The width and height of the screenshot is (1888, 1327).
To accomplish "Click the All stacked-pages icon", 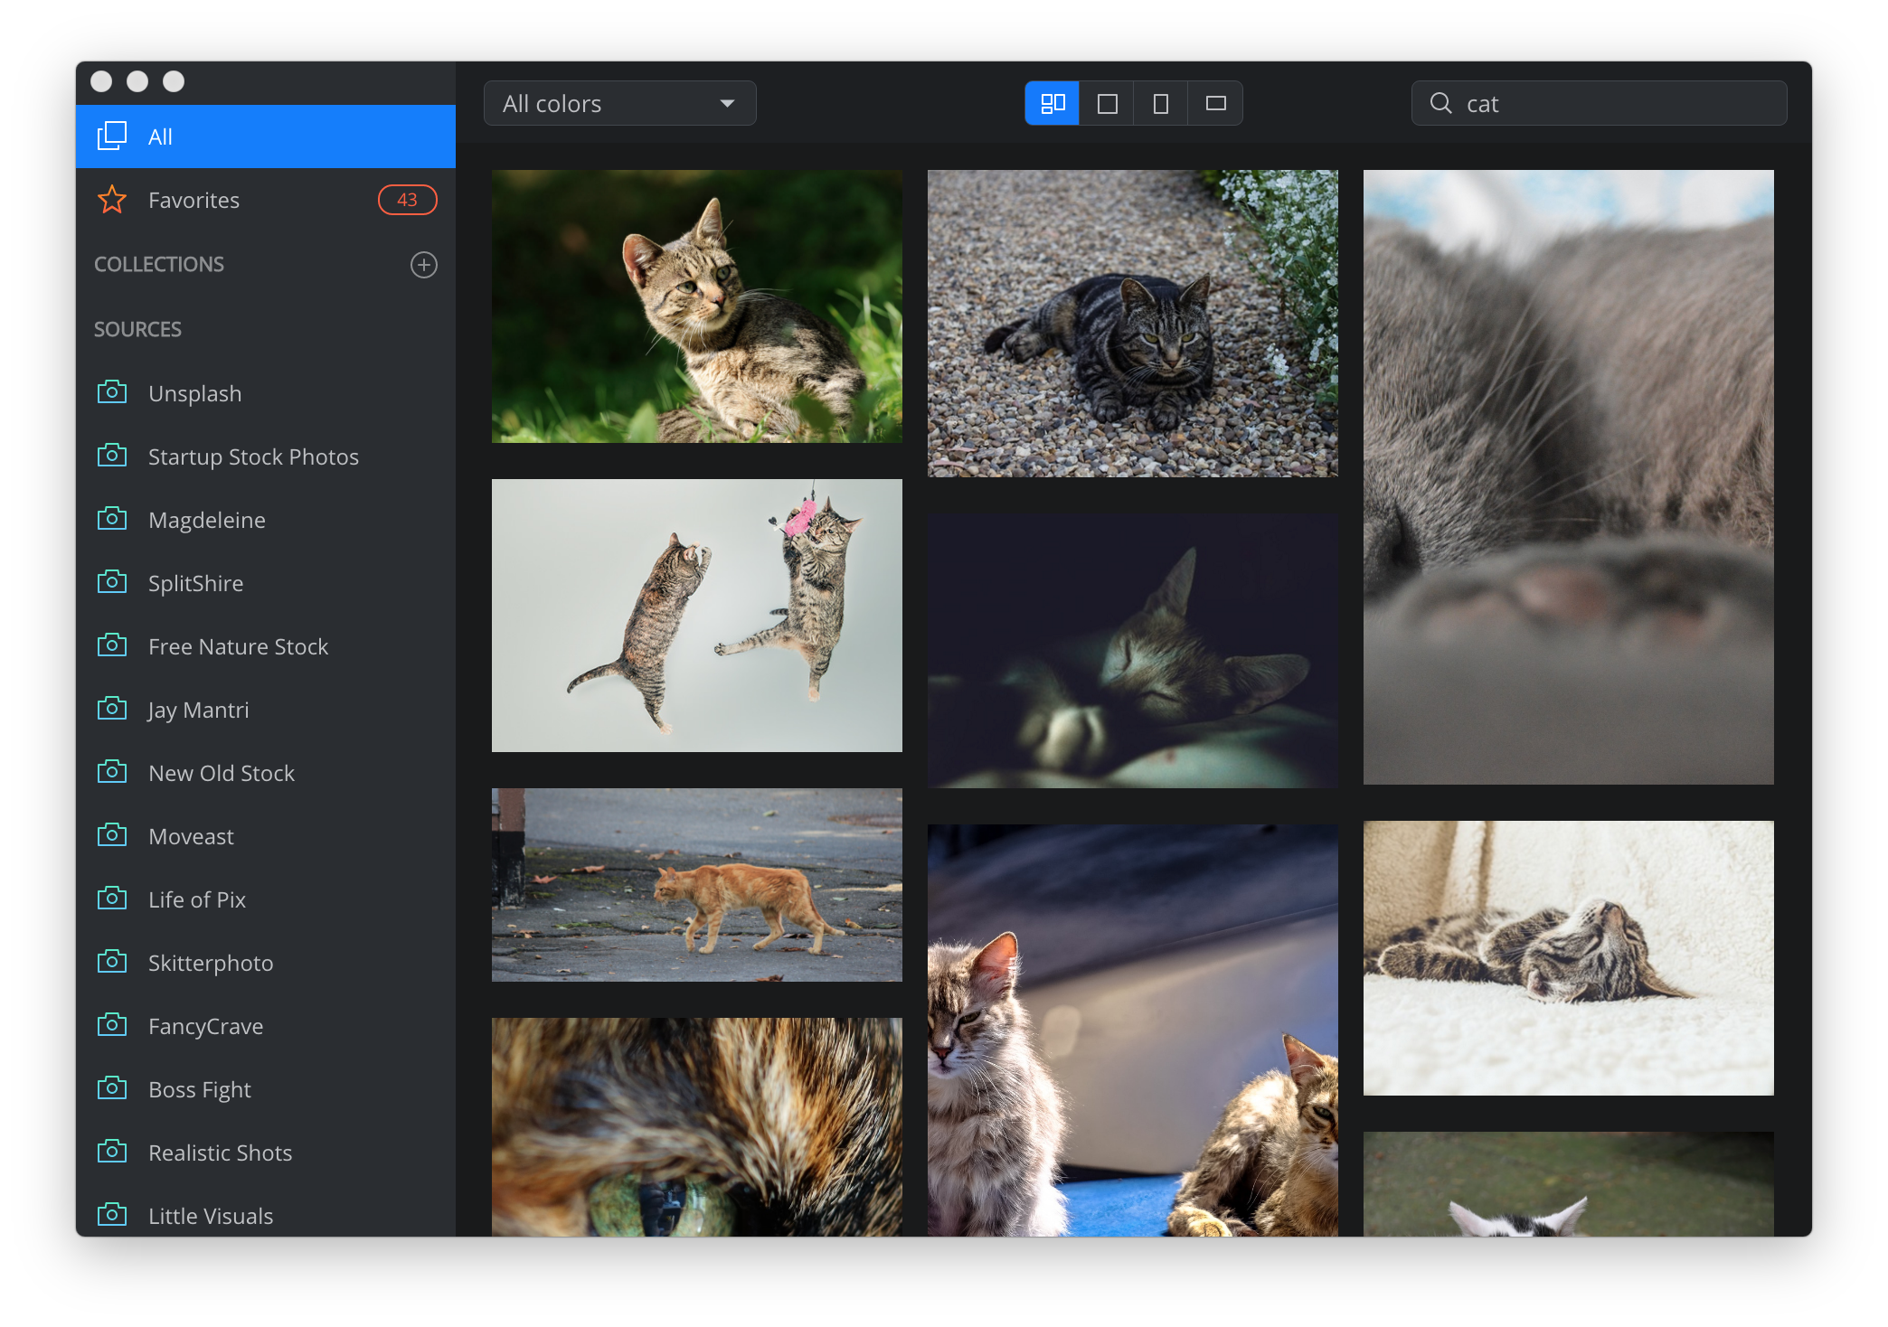I will point(112,136).
